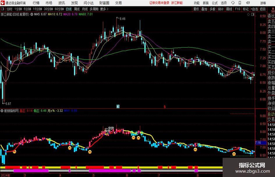The height and width of the screenshot is (177, 275).
Task: Click the 浙江新能 stock name in title bar
Action: point(177,3)
